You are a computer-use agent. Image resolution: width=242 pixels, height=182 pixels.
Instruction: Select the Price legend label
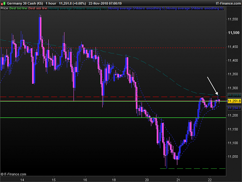coord(4,9)
